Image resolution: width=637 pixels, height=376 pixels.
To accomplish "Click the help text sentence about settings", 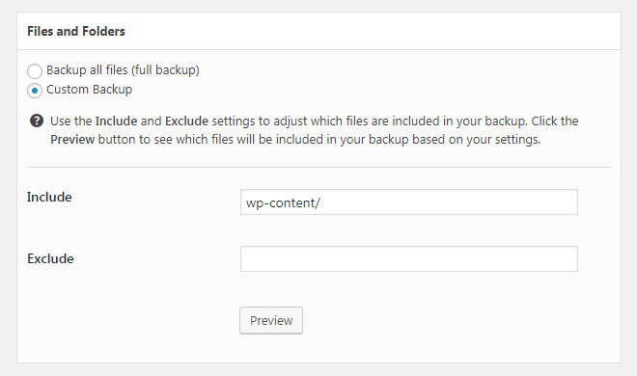I will (x=315, y=130).
